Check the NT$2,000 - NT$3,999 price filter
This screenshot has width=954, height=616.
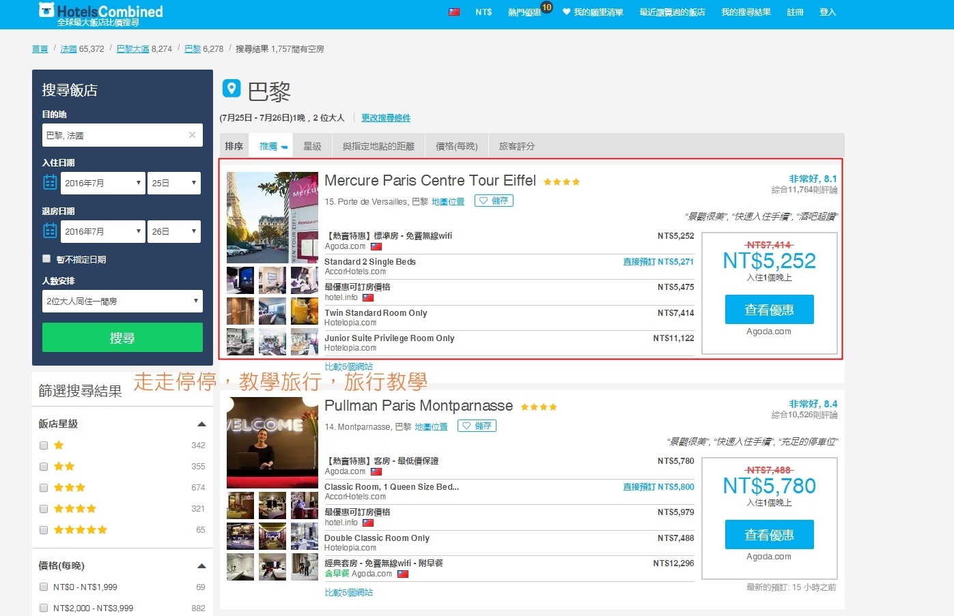tap(44, 608)
